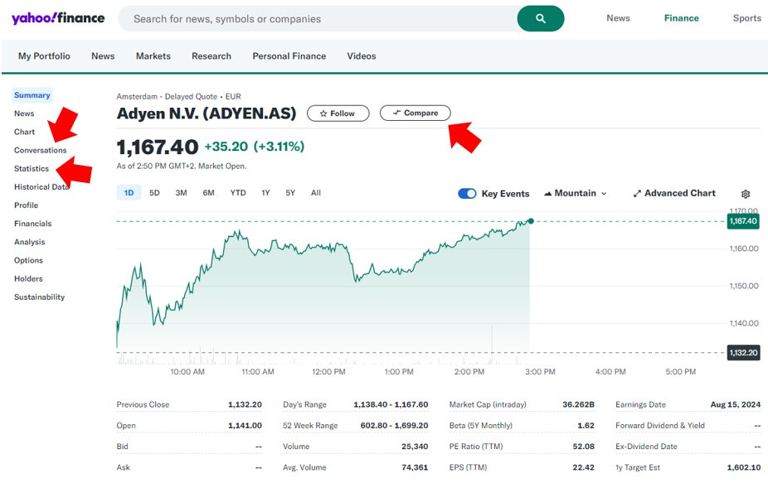Open Financials in the sidebar
The width and height of the screenshot is (768, 483).
click(x=32, y=224)
